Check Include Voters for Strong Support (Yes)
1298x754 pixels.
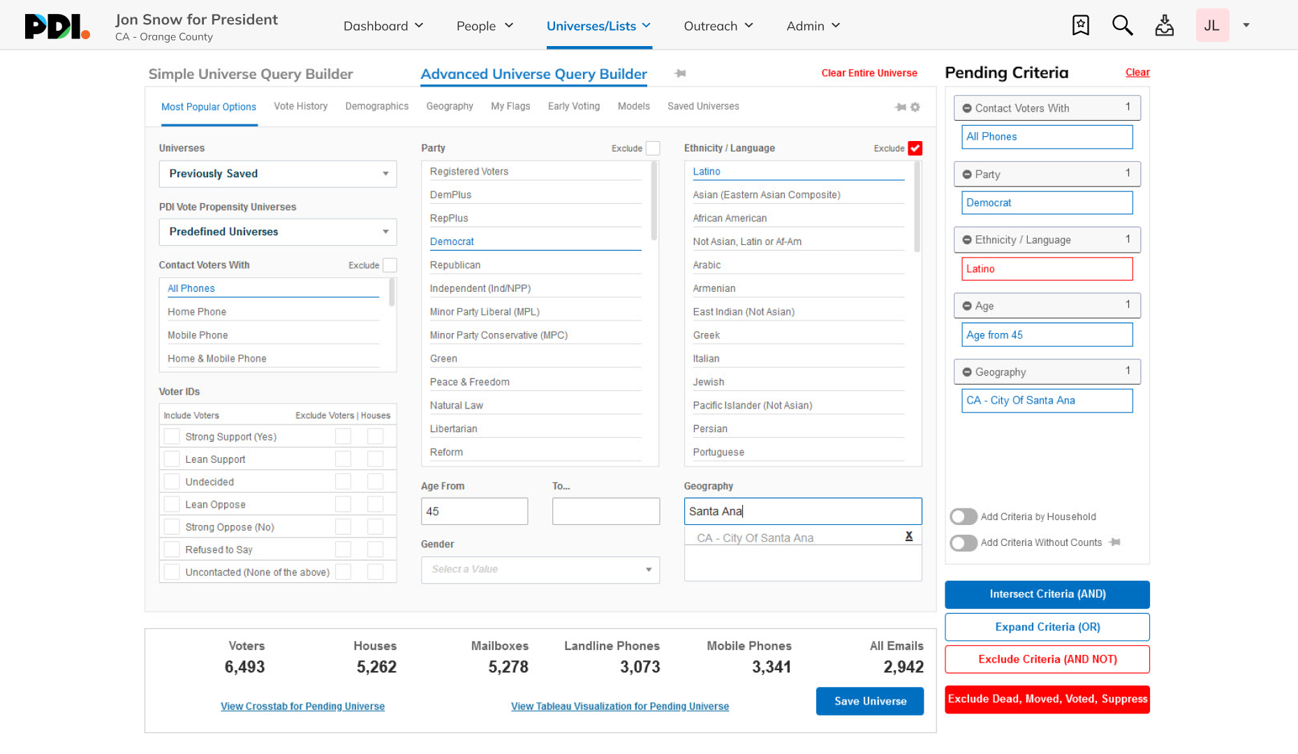point(172,436)
